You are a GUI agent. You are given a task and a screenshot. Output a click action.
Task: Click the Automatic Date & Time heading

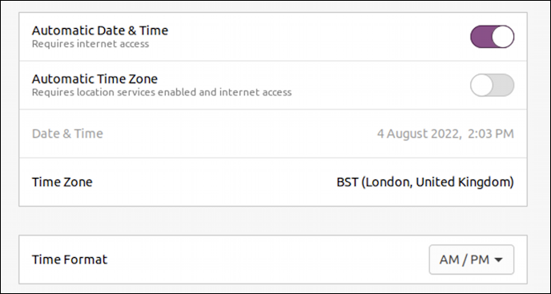pos(100,30)
